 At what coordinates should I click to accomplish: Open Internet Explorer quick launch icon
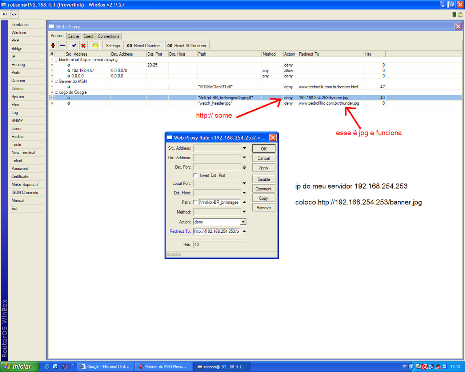click(47, 367)
